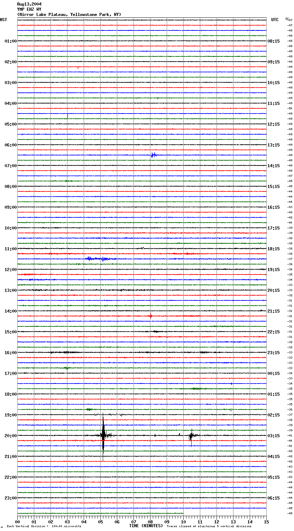Click the UTC axis header
294x531 pixels.
coord(275,20)
